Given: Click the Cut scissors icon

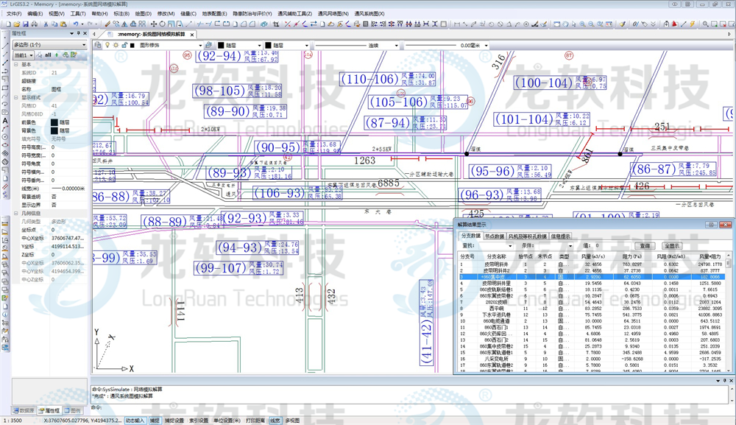Looking at the screenshot, I should [x=45, y=24].
